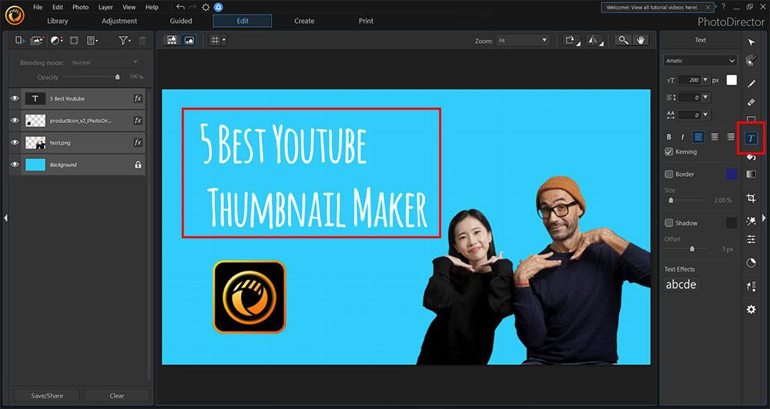The height and width of the screenshot is (409, 770).
Task: Click the Undo arrow
Action: pos(180,8)
